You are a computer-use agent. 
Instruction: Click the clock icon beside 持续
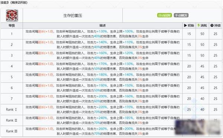[x=212, y=26]
